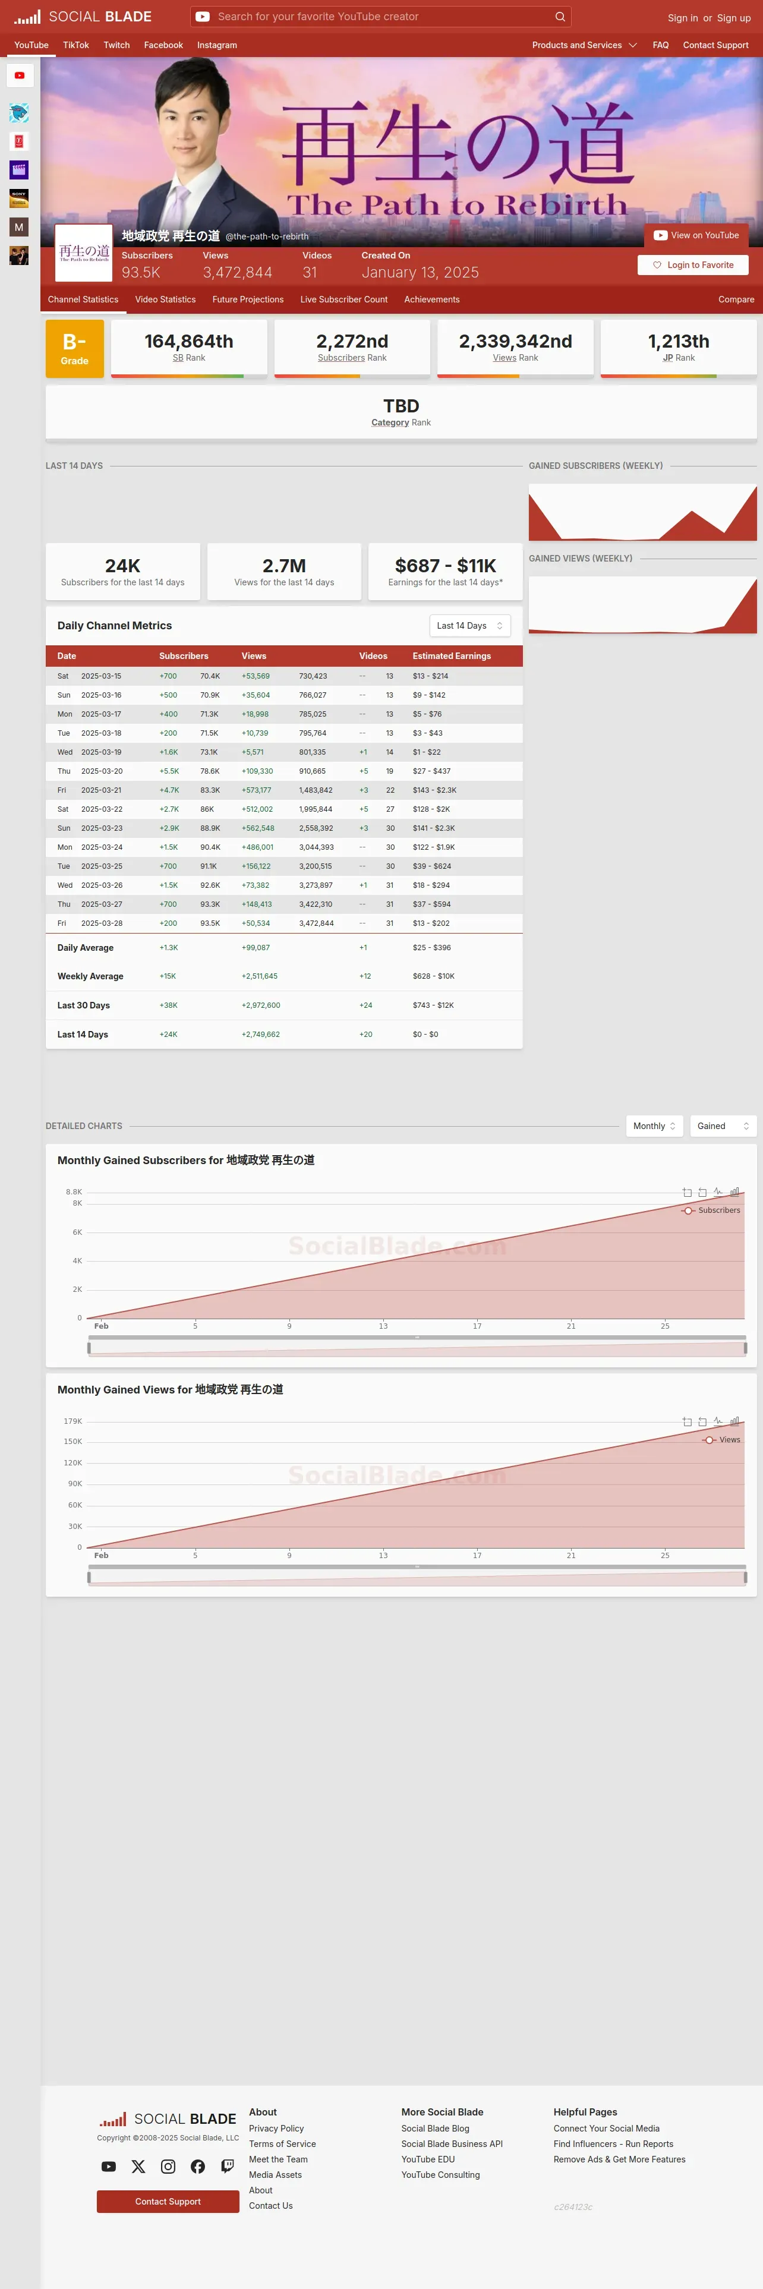
Task: Open the Sony channel avatar in sidebar
Action: pyautogui.click(x=18, y=198)
